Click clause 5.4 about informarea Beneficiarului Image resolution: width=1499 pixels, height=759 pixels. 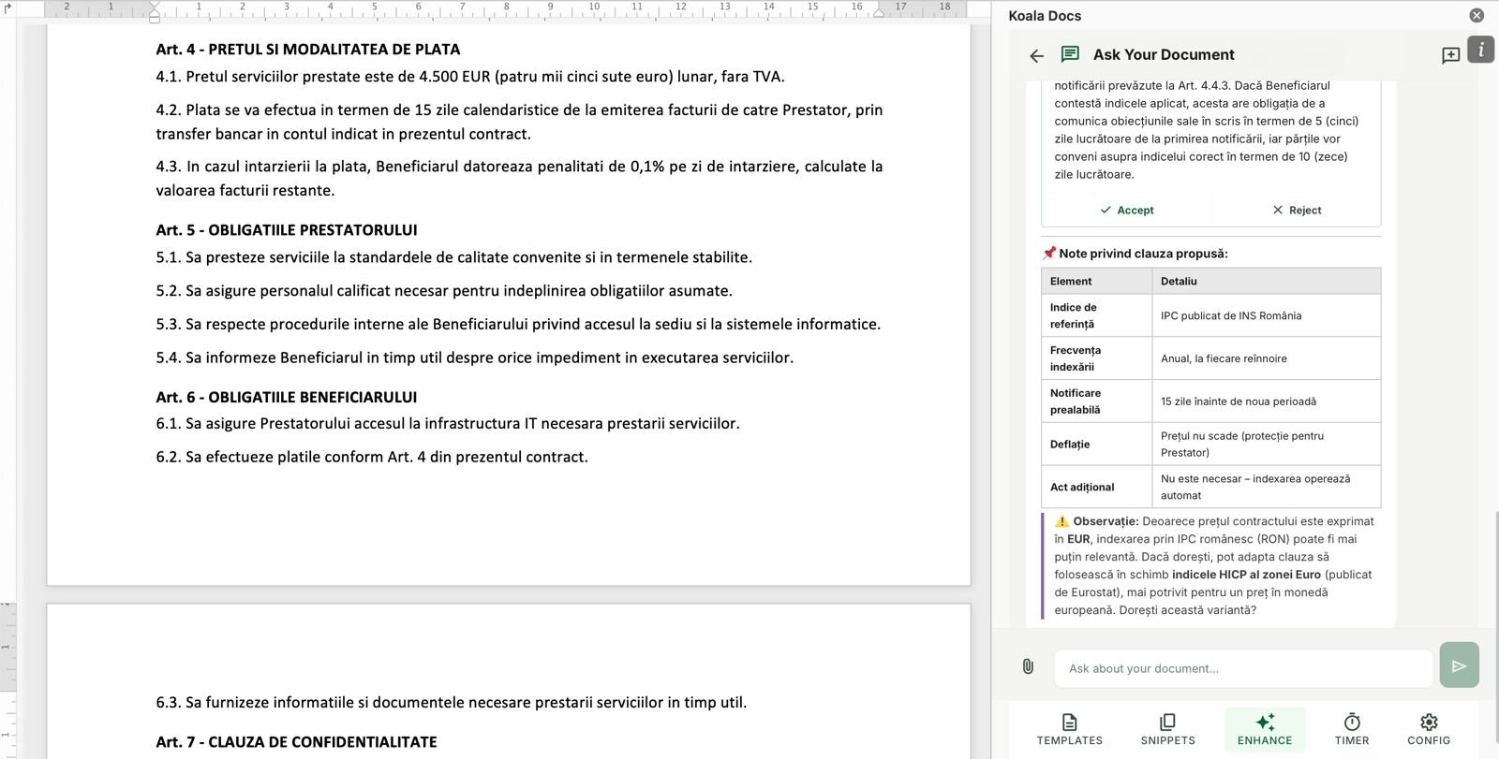click(x=475, y=358)
